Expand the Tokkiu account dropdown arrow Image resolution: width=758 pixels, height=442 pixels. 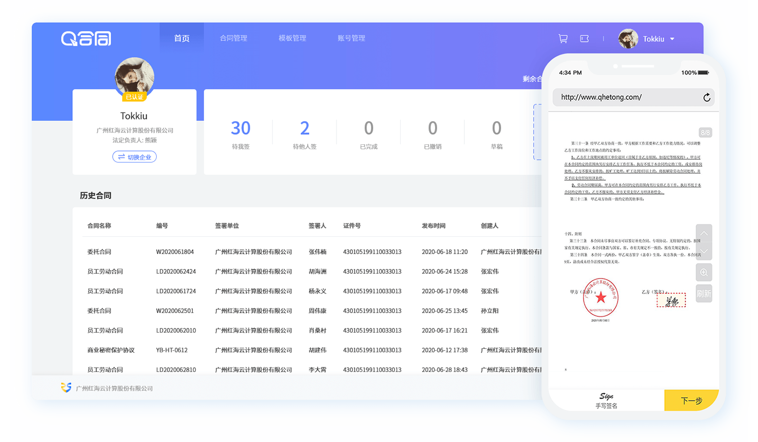click(672, 39)
